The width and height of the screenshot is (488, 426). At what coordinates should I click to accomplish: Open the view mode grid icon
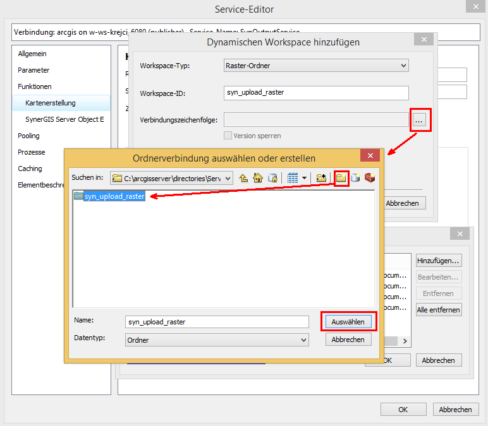point(293,178)
